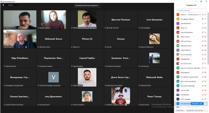
Task: Click the camera-off icon in Влад Марков row
Action: [205, 73]
